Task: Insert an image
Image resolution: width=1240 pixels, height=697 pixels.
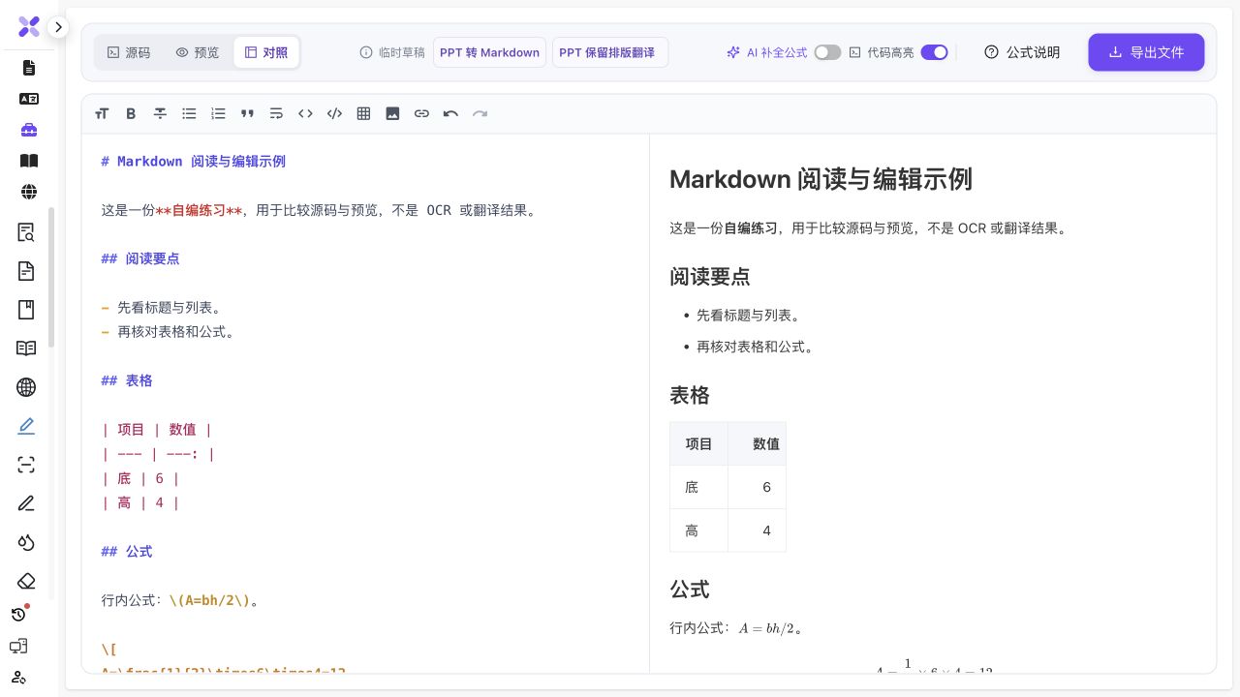Action: click(392, 113)
